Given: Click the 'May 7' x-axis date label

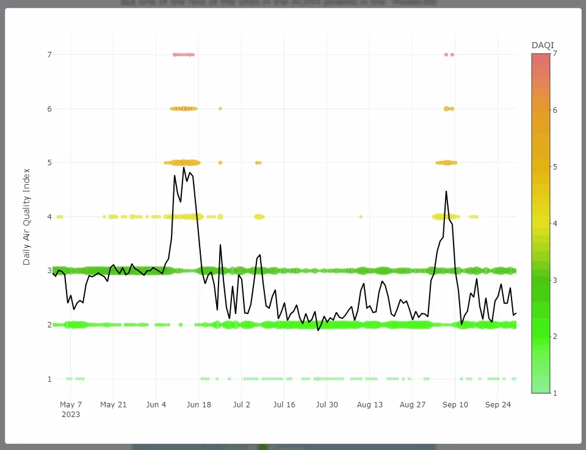Looking at the screenshot, I should click(71, 404).
